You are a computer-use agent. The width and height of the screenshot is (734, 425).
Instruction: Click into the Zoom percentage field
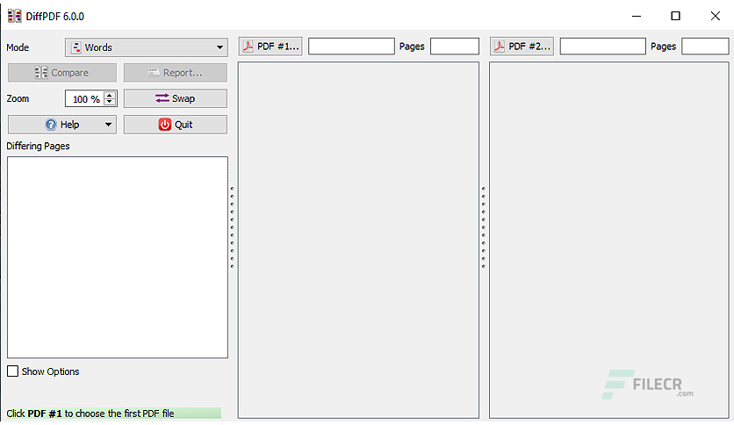point(85,98)
